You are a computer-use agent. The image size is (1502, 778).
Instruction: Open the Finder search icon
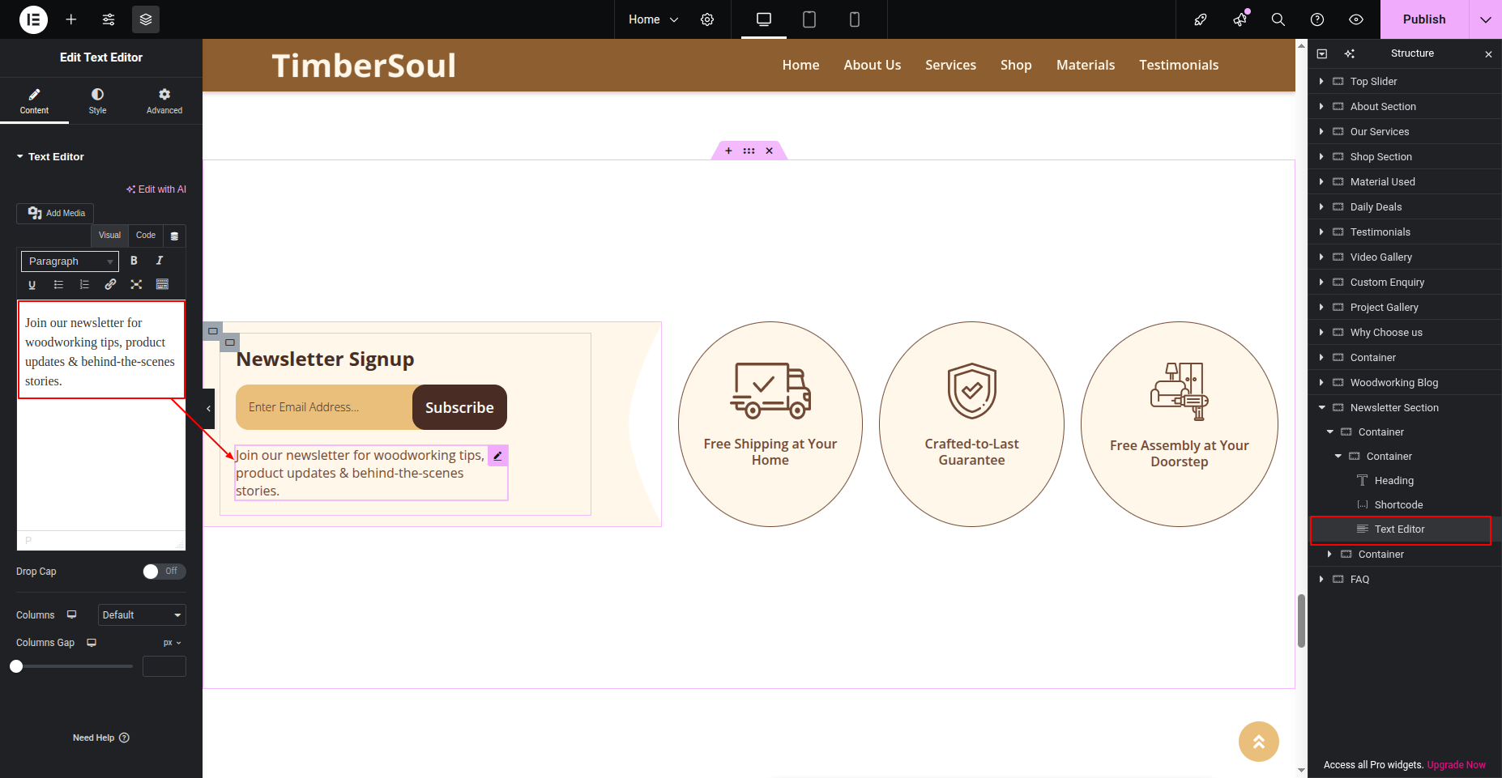coord(1278,19)
